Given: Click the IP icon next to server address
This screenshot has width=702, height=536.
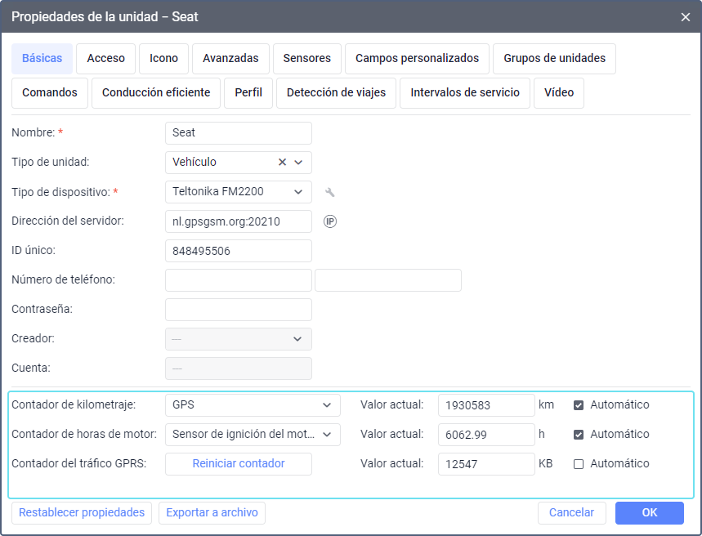Looking at the screenshot, I should click(x=330, y=221).
